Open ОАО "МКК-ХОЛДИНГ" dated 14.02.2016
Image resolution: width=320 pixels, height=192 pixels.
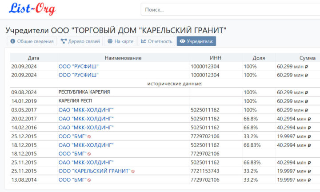(86, 128)
